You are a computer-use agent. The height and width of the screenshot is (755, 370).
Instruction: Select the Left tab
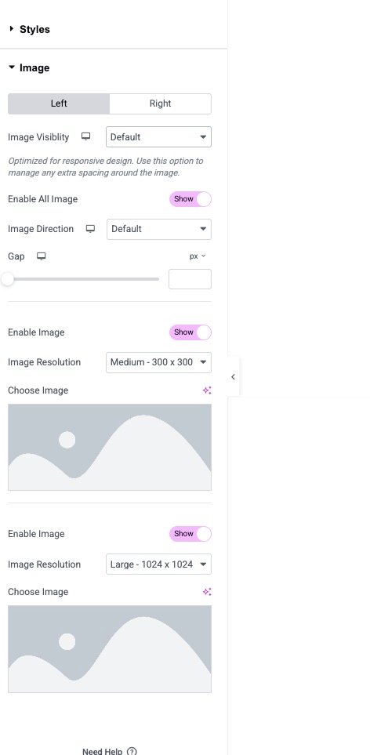pos(59,103)
